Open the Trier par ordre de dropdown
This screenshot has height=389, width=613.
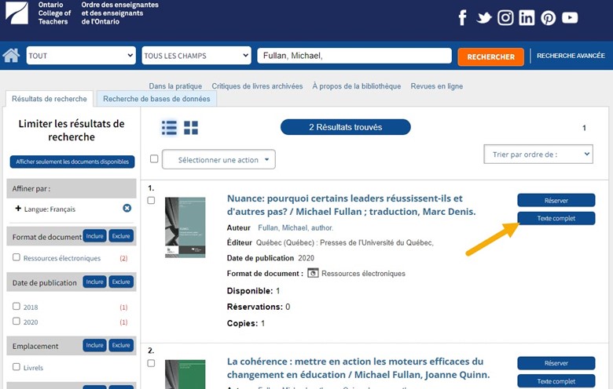pos(538,155)
